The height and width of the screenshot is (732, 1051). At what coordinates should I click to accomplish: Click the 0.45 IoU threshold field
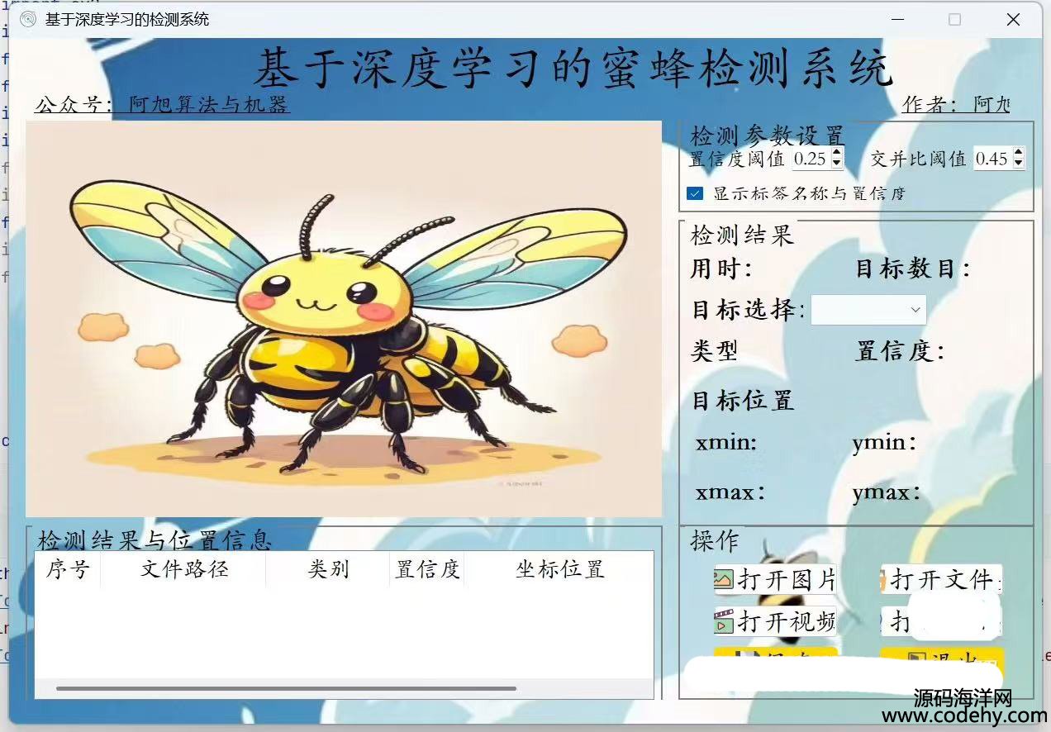coord(992,159)
